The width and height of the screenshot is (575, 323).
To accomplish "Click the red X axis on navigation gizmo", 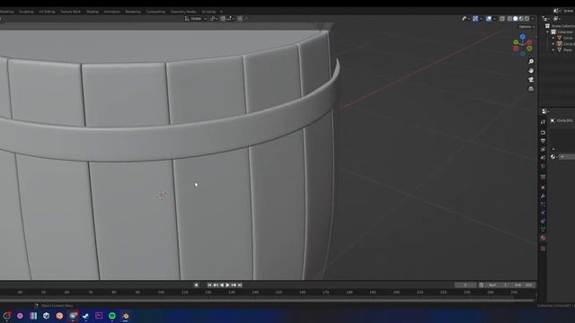I will [x=529, y=42].
